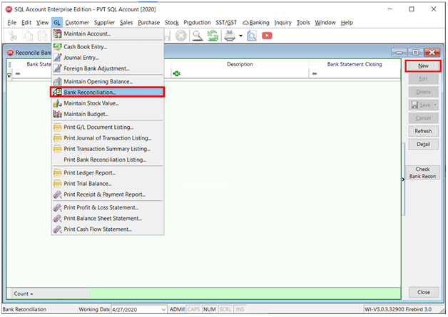This screenshot has height=317, width=448.
Task: Select the Bank Reconciliation menu icon
Action: [57, 92]
